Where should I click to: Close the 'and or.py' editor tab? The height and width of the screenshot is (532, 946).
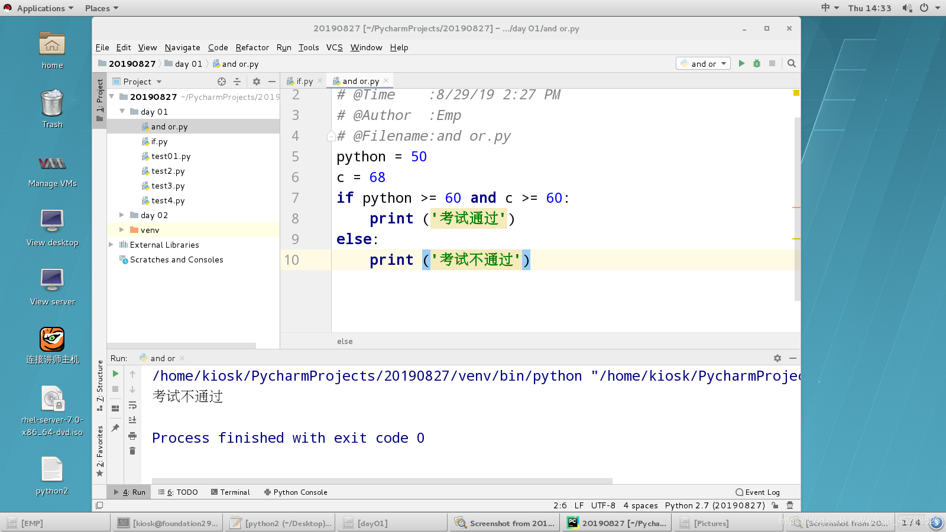pyautogui.click(x=386, y=80)
